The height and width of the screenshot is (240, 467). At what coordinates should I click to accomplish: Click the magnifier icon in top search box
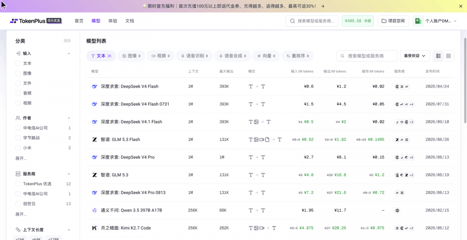[292, 21]
